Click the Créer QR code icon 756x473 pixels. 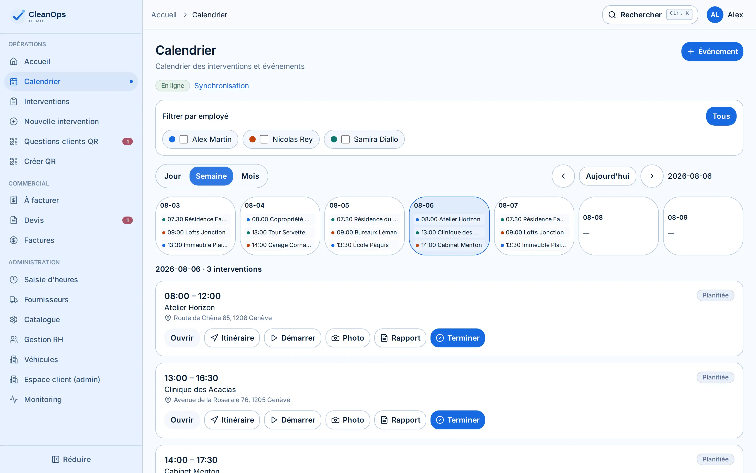coord(14,162)
